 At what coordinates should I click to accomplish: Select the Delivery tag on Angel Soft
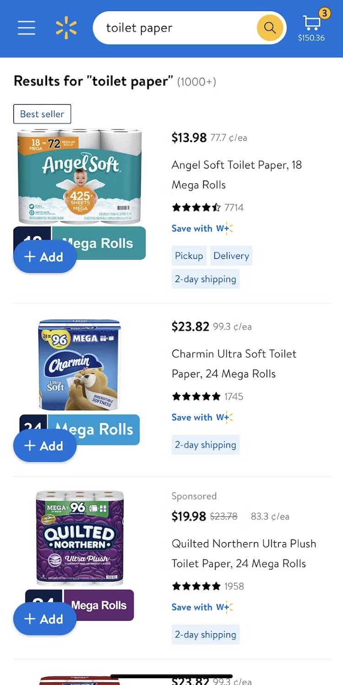coord(231,256)
